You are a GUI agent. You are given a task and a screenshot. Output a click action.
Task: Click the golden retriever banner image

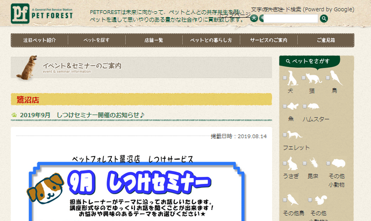click(x=27, y=67)
